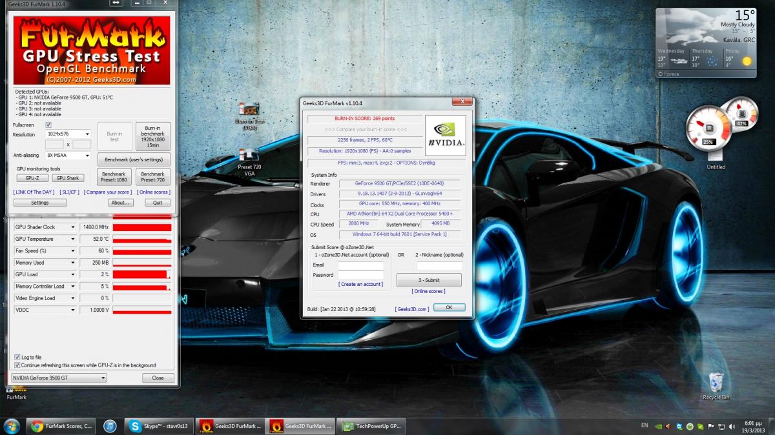Launch Benchmark Preset:1080
Image resolution: width=775 pixels, height=435 pixels.
(114, 177)
